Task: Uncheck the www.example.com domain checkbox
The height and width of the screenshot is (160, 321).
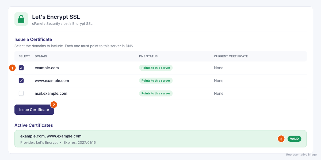Action: (x=21, y=81)
